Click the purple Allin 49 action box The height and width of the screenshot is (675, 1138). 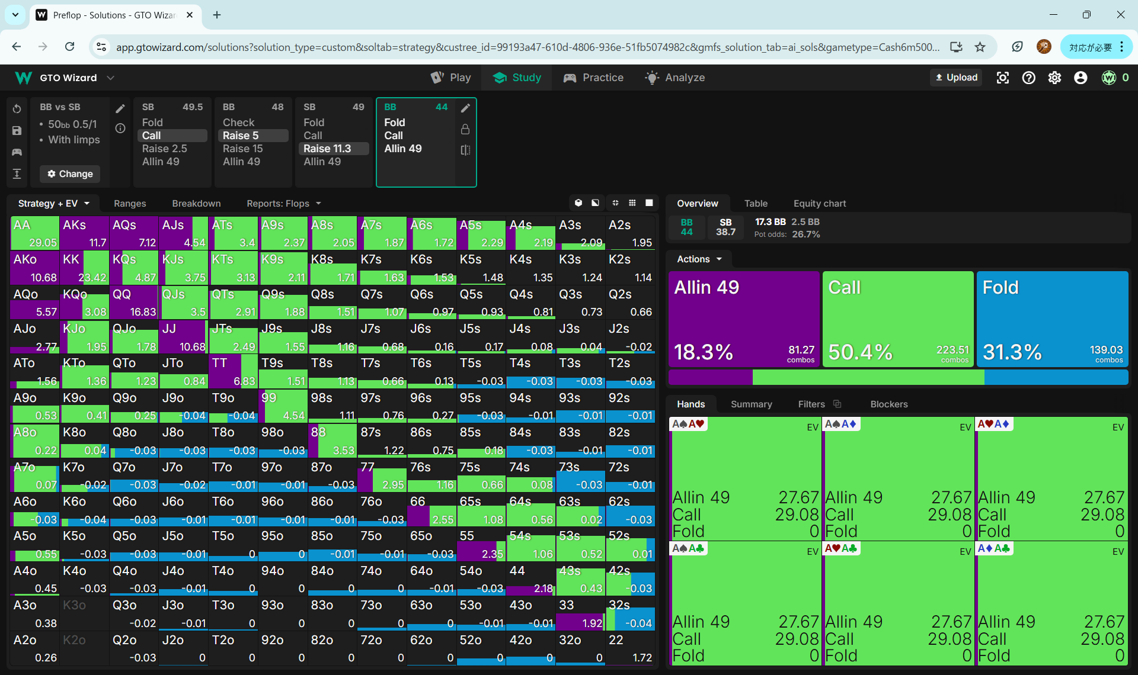pyautogui.click(x=744, y=319)
